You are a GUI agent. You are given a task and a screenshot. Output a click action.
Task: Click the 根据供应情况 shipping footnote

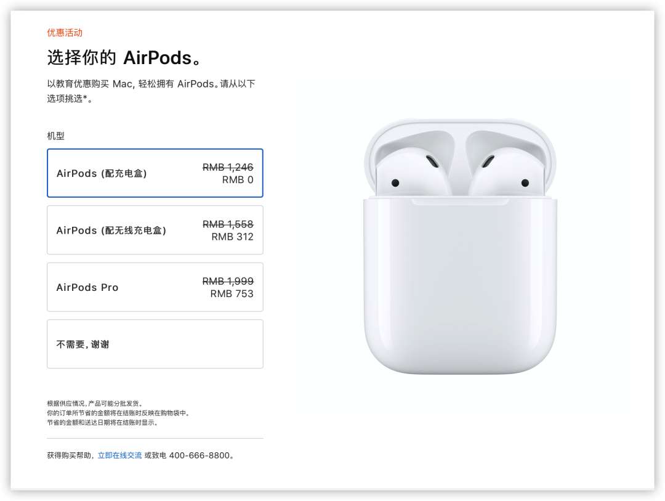click(95, 404)
